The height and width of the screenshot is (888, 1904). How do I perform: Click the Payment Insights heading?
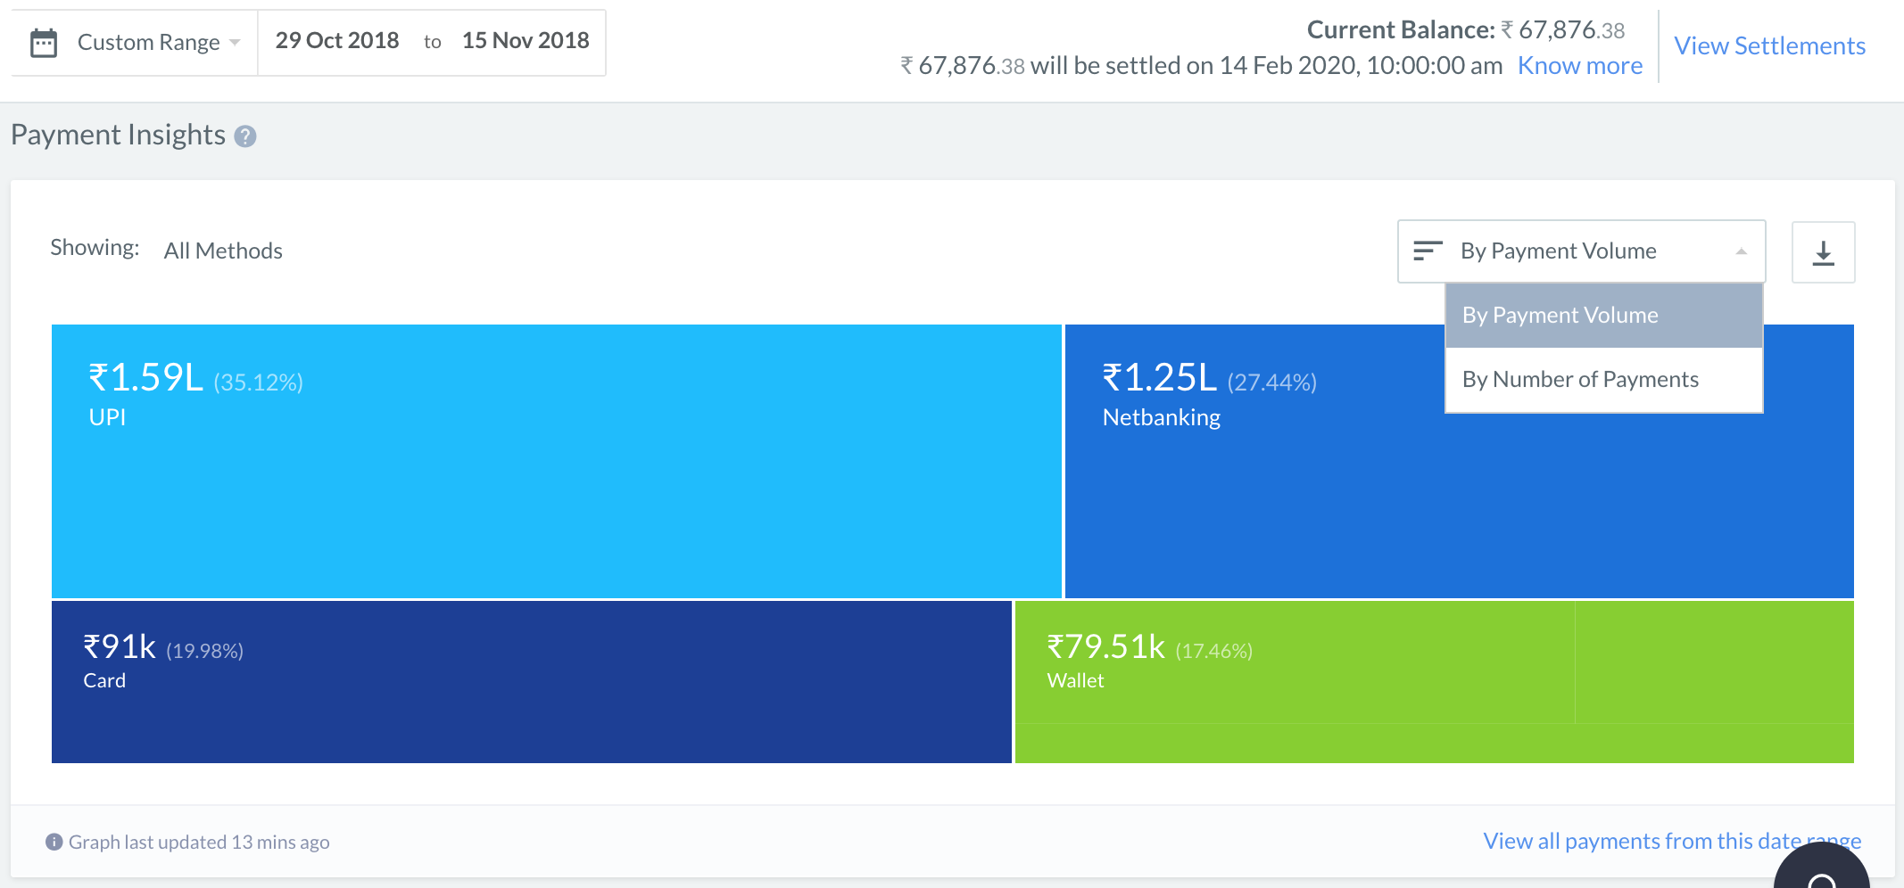click(x=118, y=135)
